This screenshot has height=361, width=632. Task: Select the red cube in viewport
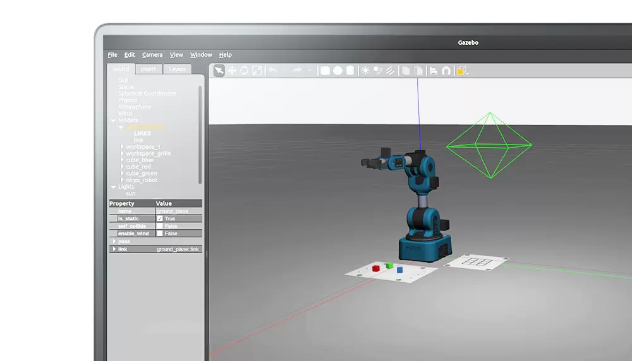click(376, 268)
